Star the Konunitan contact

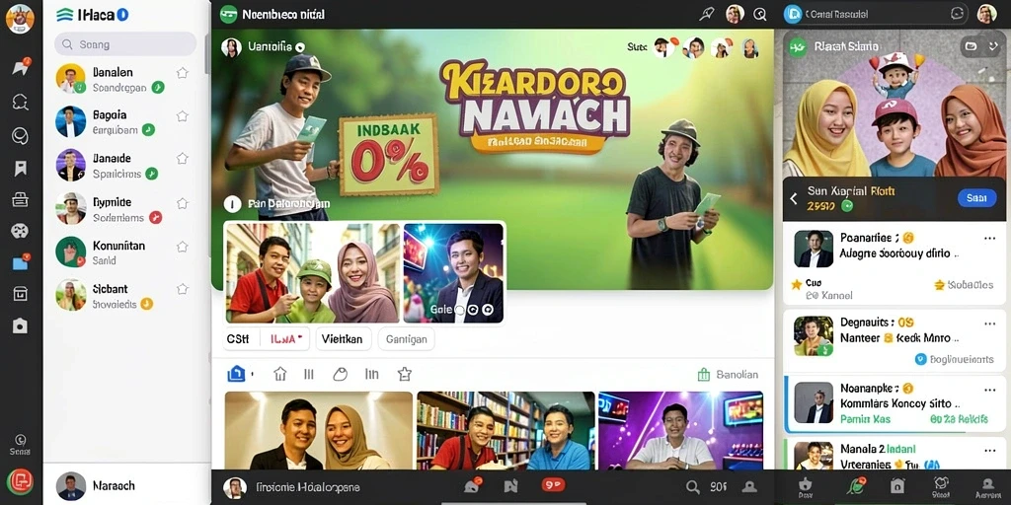(x=183, y=246)
